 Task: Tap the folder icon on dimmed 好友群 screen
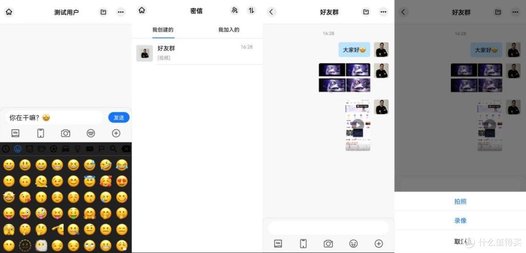click(498, 12)
